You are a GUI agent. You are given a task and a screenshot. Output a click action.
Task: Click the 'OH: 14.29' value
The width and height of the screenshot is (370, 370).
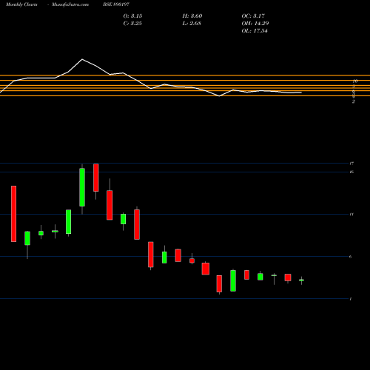click(x=255, y=24)
